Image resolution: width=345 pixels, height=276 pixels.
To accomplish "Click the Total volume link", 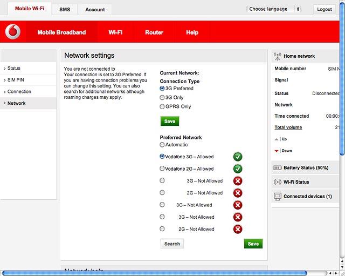I will [288, 127].
